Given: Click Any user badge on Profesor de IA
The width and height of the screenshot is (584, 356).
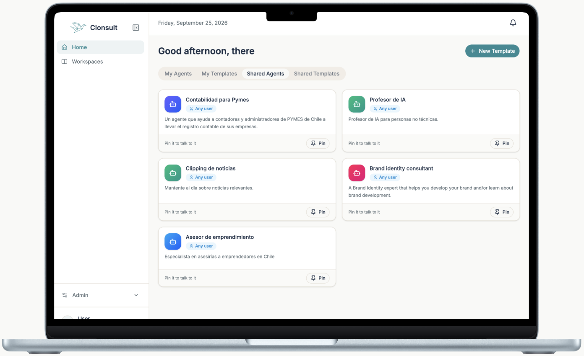Looking at the screenshot, I should click(385, 109).
